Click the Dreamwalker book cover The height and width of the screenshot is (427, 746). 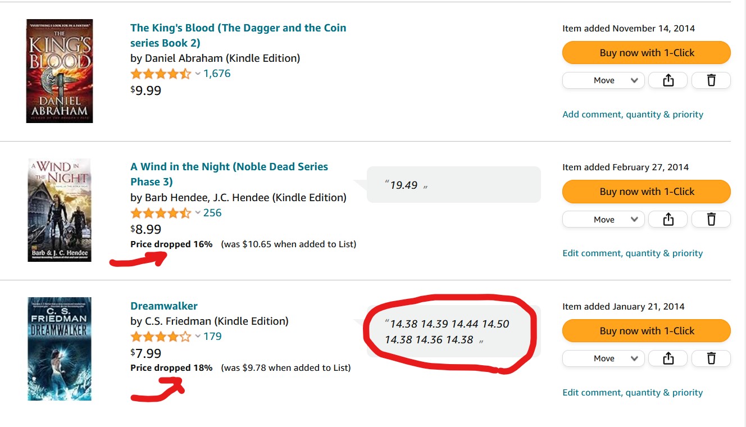coord(60,349)
